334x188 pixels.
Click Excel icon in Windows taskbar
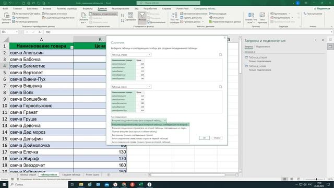[141, 184]
